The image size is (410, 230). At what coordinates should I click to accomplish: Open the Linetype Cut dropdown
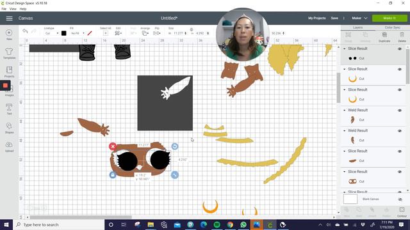pyautogui.click(x=51, y=33)
